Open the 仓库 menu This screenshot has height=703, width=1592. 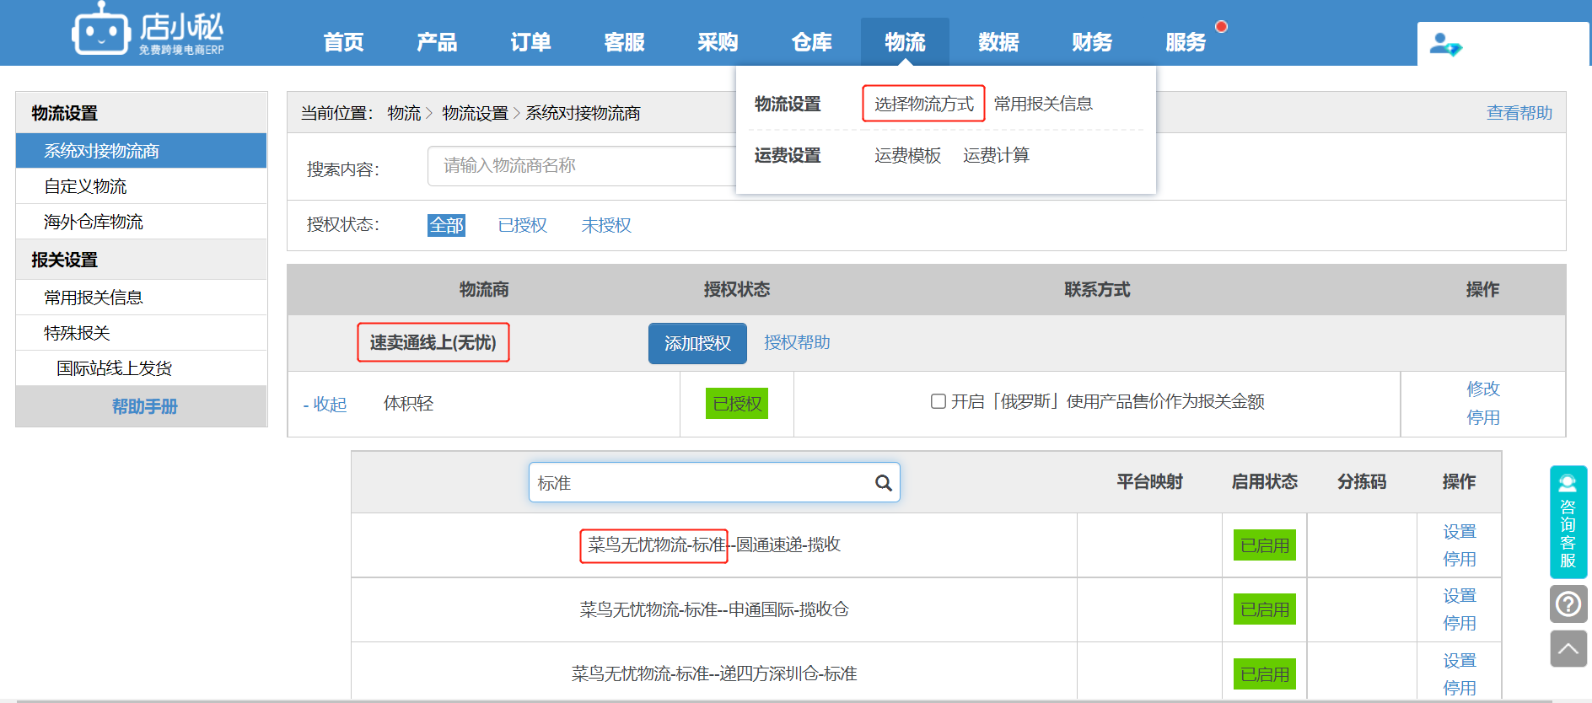pos(811,42)
